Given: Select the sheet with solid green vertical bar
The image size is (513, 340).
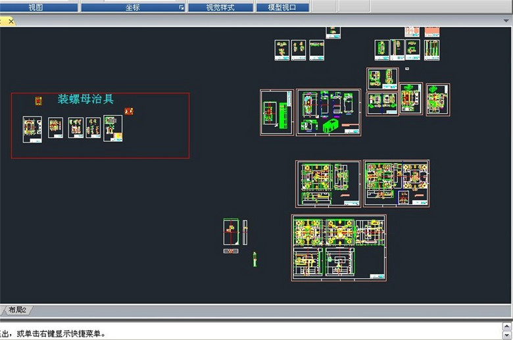Looking at the screenshot, I should [277, 112].
